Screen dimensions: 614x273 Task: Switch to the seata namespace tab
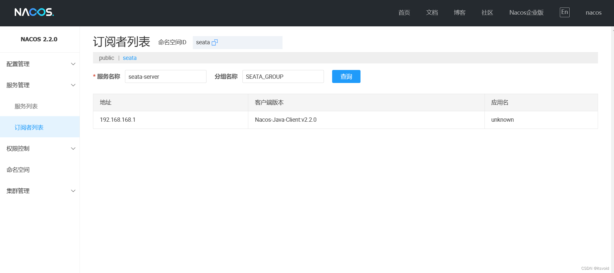pyautogui.click(x=130, y=58)
